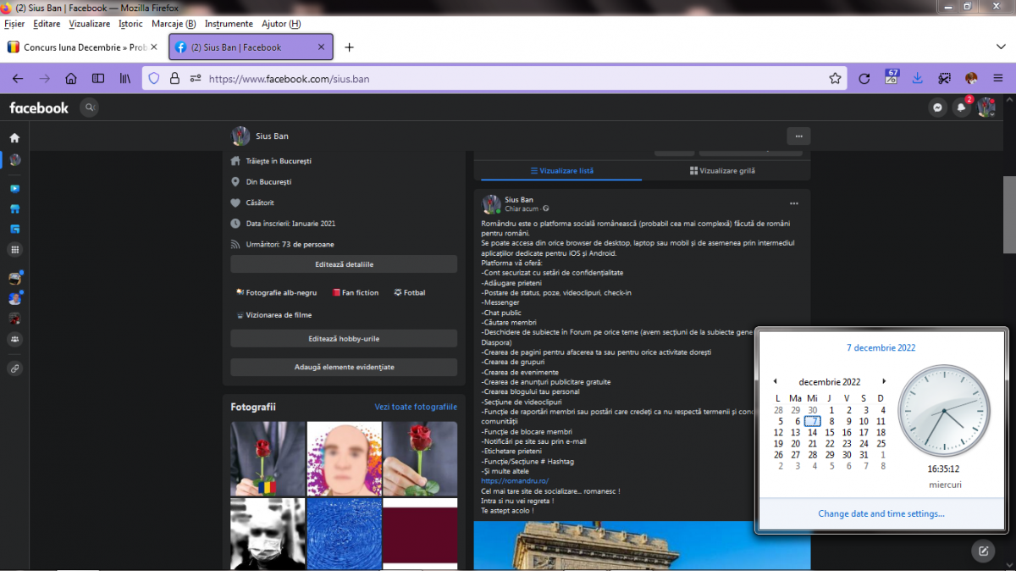Open Facebook notifications bell
This screenshot has height=571, width=1016.
pyautogui.click(x=961, y=108)
